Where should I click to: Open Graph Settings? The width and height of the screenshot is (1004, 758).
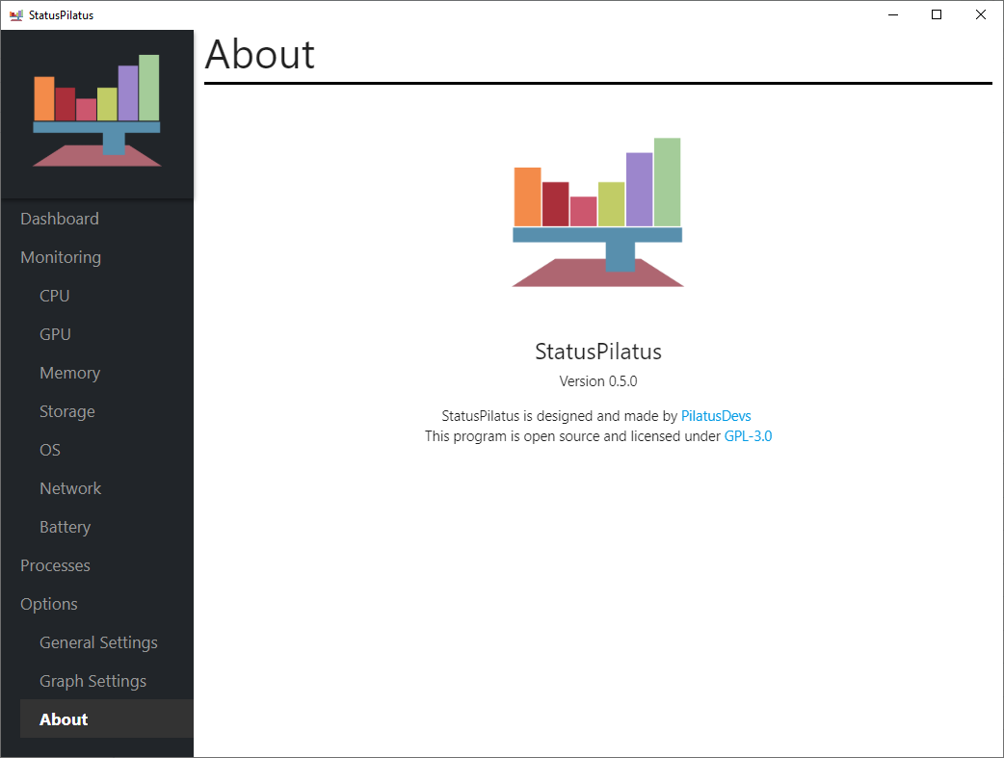coord(106,681)
